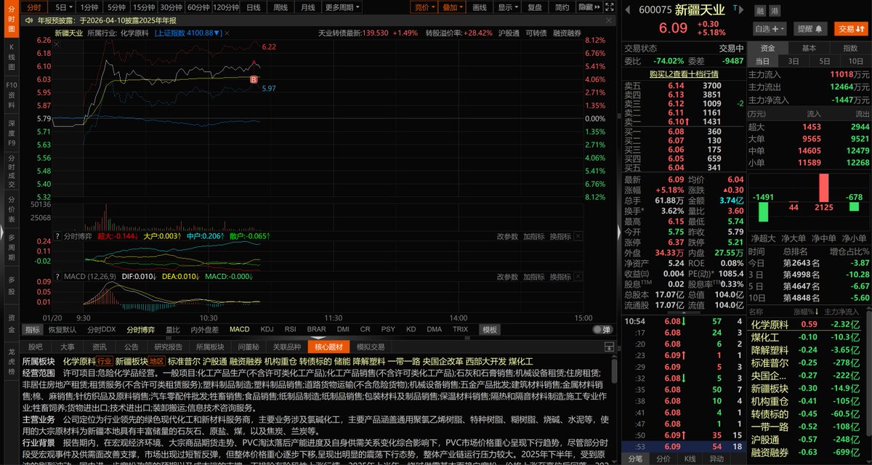Open the 自选 add-to-watchlist dropdown
Screen dimensions: 872x465
point(770,29)
